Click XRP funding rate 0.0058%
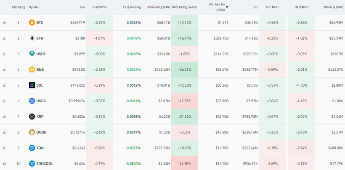345x170 pixels. (134, 117)
